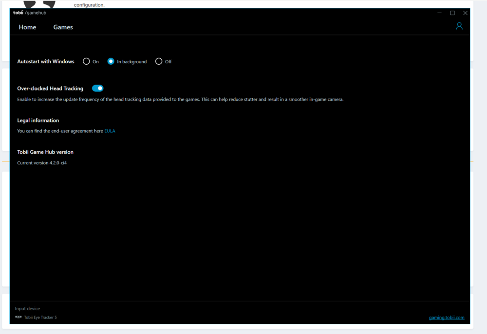Open the EULA link
This screenshot has height=334, width=487.
[110, 131]
